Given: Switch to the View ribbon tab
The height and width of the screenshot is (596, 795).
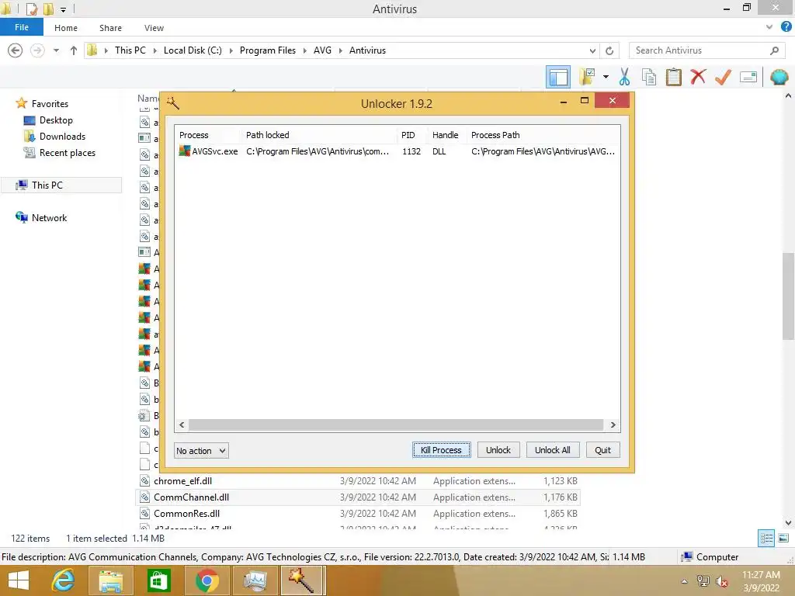Looking at the screenshot, I should coord(154,28).
